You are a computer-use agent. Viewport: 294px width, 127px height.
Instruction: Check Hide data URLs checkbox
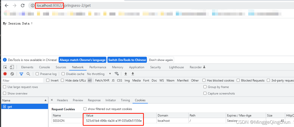(62, 80)
